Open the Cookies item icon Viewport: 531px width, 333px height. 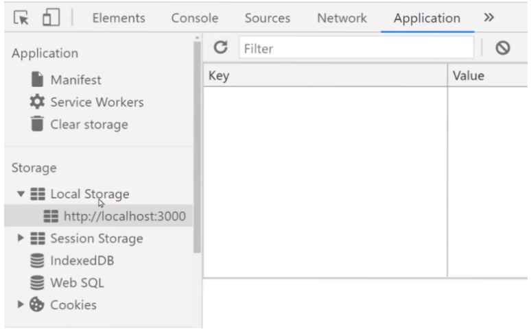point(37,305)
